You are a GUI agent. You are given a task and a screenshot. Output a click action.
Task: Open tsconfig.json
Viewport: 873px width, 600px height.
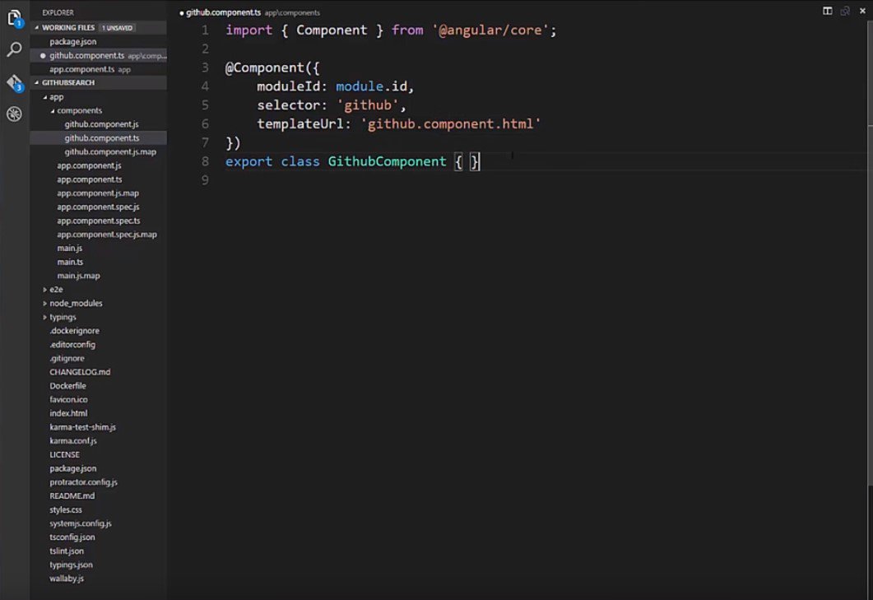coord(72,537)
